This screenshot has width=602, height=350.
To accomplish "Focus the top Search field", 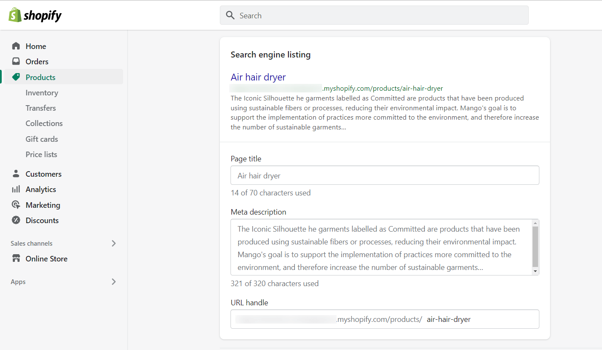I will (x=374, y=15).
